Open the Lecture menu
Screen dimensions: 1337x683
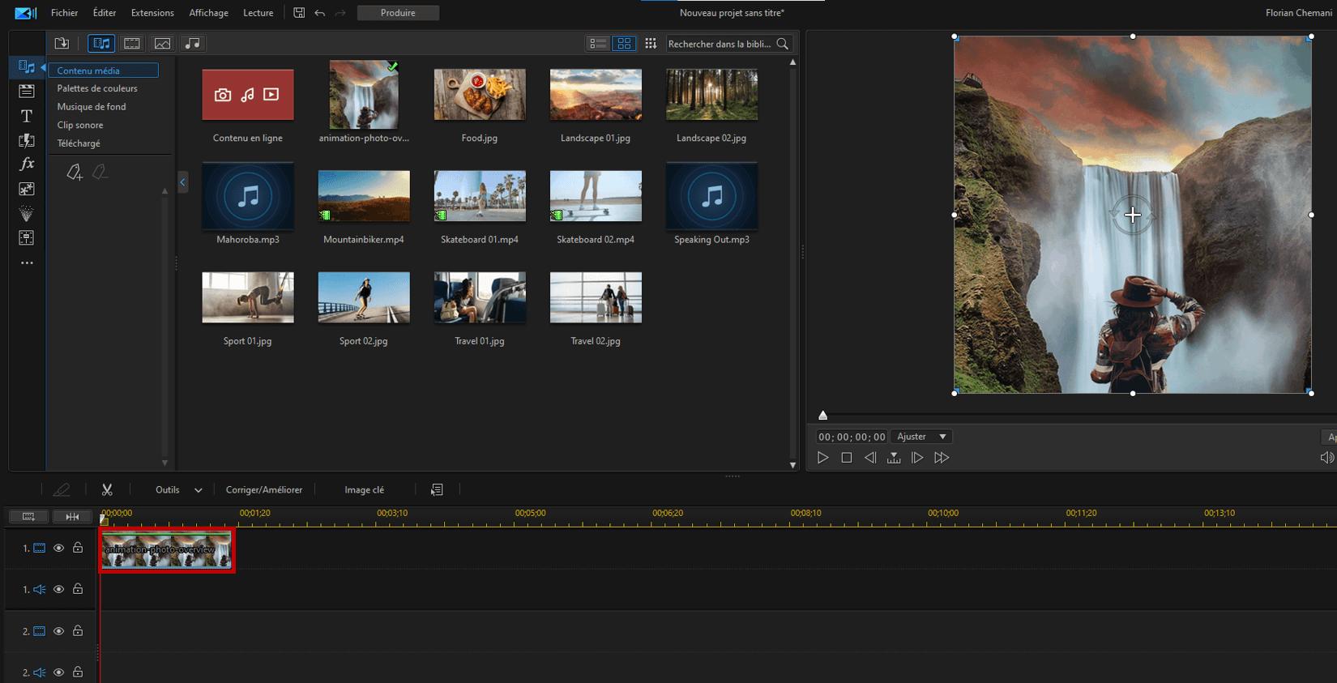coord(258,13)
